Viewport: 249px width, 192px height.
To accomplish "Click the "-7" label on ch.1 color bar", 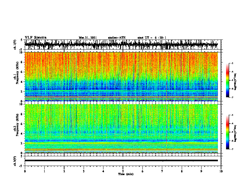I will [x=232, y=97].
